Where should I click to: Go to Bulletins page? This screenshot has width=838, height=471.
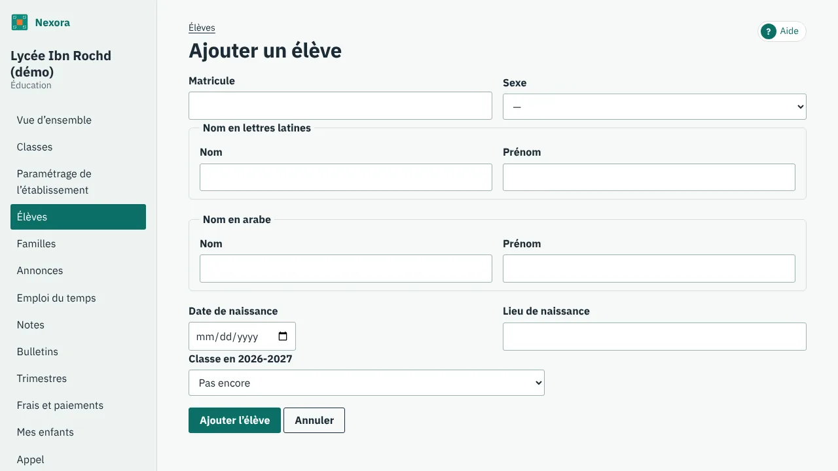(78, 352)
